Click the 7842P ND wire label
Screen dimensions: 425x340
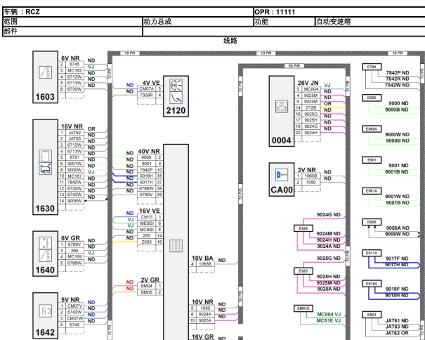pyautogui.click(x=398, y=72)
